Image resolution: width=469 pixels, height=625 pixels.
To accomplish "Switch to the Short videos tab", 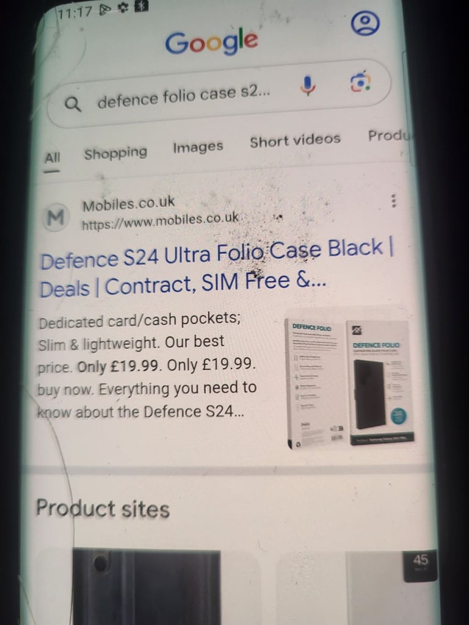I will tap(295, 140).
